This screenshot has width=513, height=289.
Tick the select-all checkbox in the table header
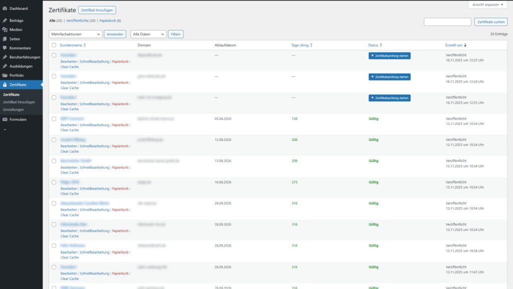coord(54,45)
